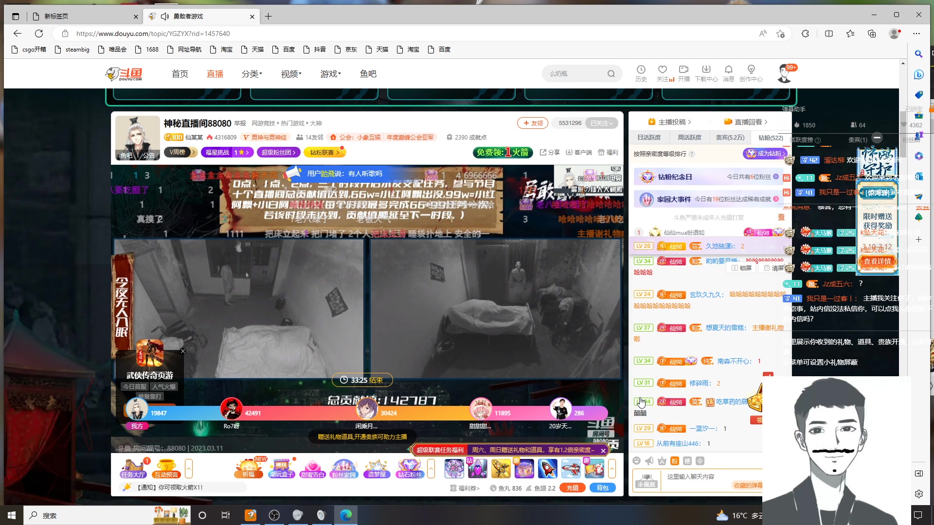
Task: Click the 分享 share icon
Action: [x=550, y=152]
